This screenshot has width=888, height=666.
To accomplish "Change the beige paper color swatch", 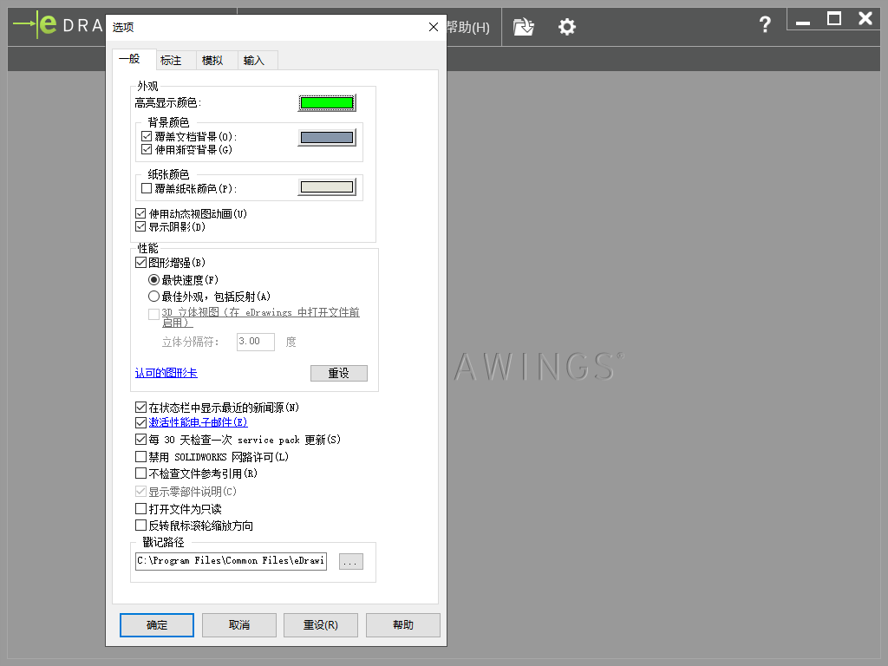I will tap(327, 187).
